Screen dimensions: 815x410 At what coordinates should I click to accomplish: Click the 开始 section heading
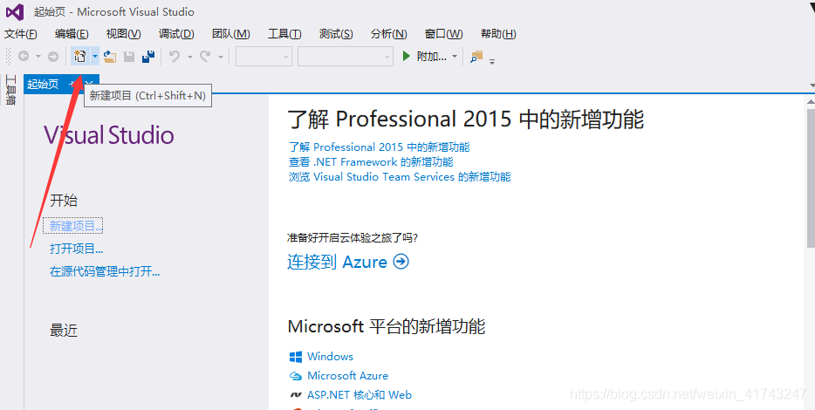click(x=64, y=201)
